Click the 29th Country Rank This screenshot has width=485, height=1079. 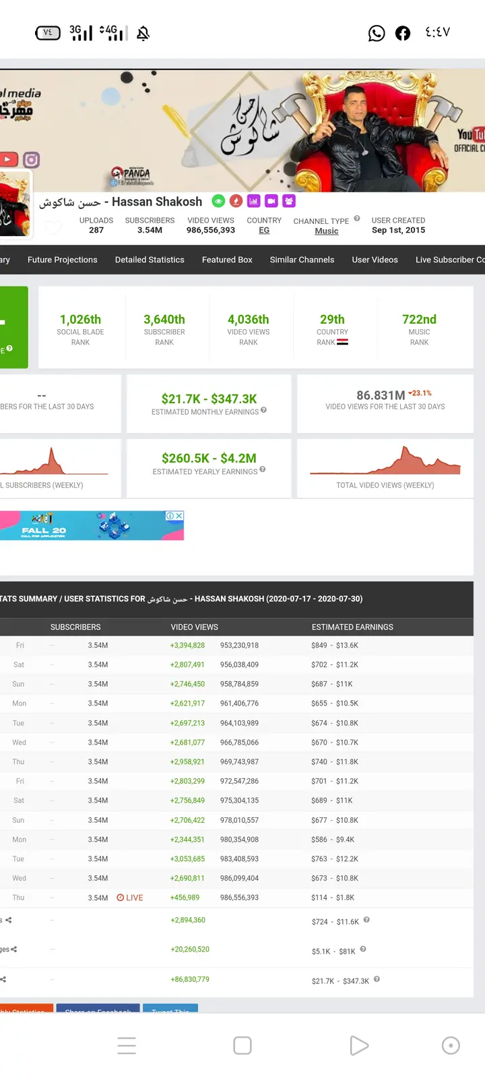[x=332, y=319]
